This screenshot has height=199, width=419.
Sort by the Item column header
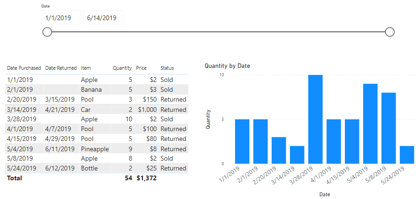coord(86,68)
